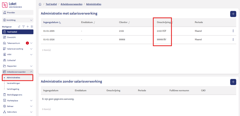Expand the Salarisverwerking menu
This screenshot has width=240, height=116.
click(18, 49)
